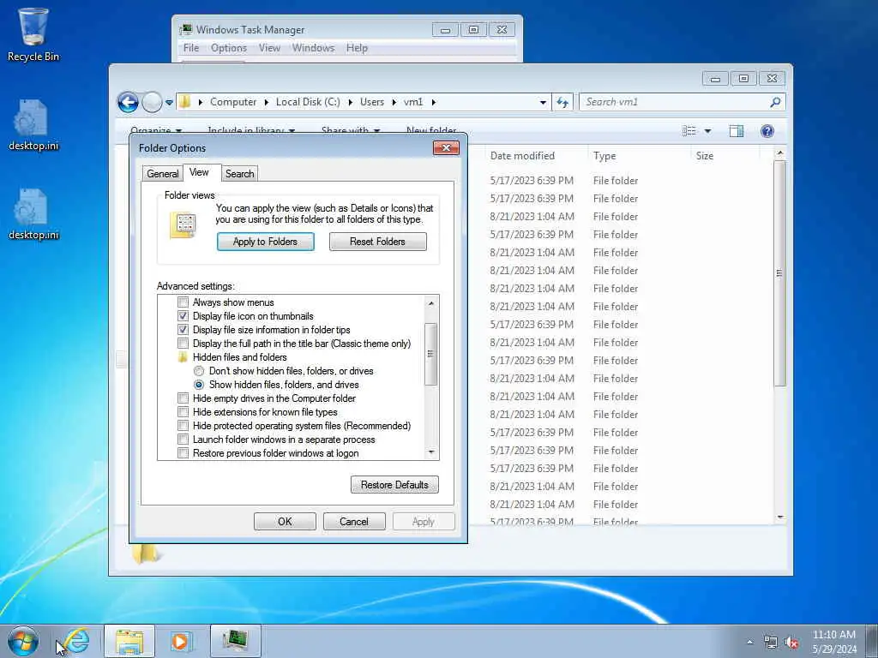Viewport: 878px width, 658px height.
Task: Show hidden tray icons arrow
Action: click(749, 642)
